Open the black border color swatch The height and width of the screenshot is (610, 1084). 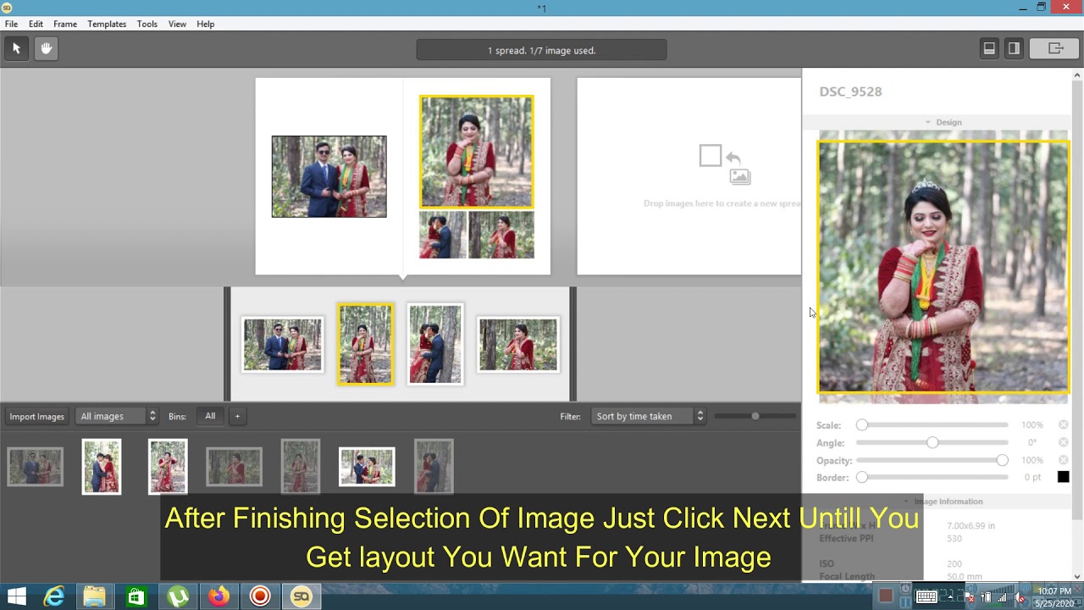tap(1063, 477)
